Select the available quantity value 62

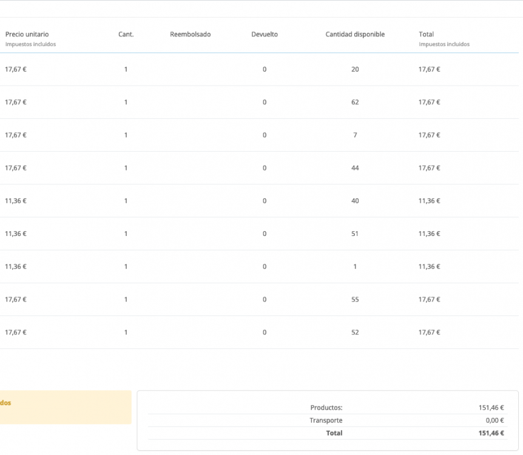click(x=355, y=102)
